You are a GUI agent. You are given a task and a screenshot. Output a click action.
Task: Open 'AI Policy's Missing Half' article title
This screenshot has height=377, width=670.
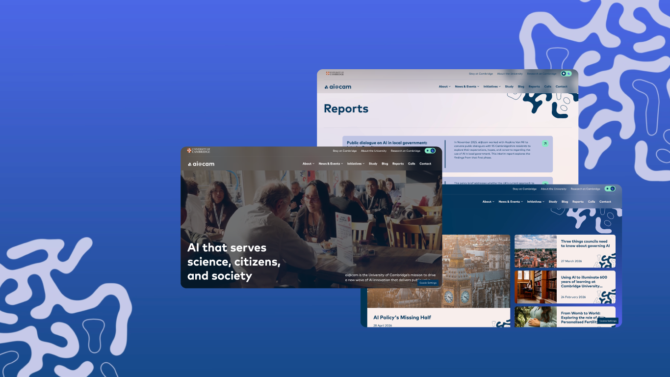(402, 318)
